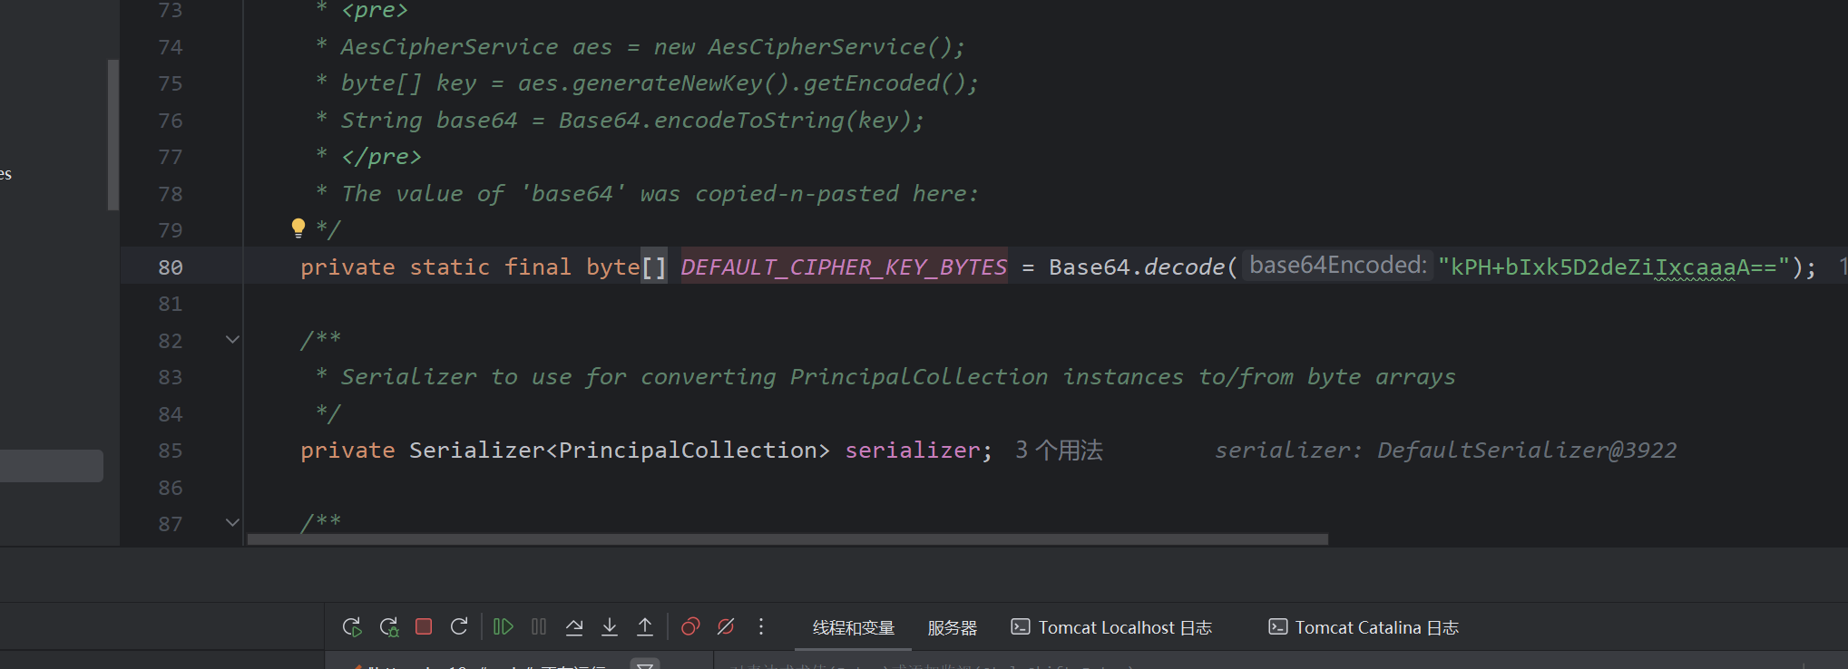Collapse the Javadoc comment at line 87
The image size is (1848, 669).
pyautogui.click(x=232, y=523)
